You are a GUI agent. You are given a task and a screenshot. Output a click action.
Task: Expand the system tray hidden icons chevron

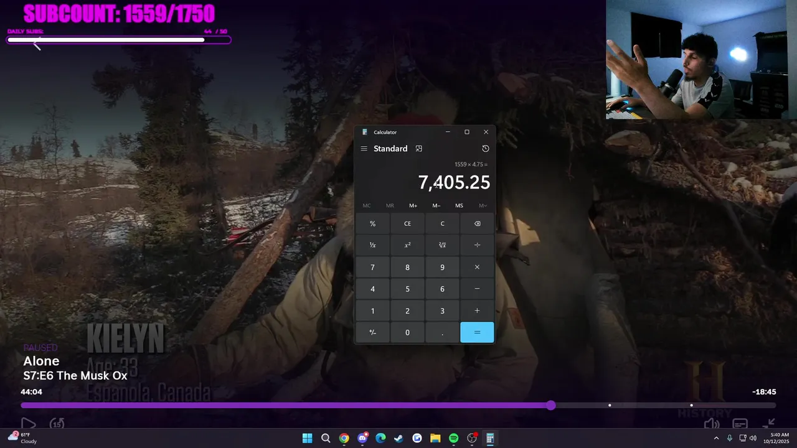coord(716,438)
